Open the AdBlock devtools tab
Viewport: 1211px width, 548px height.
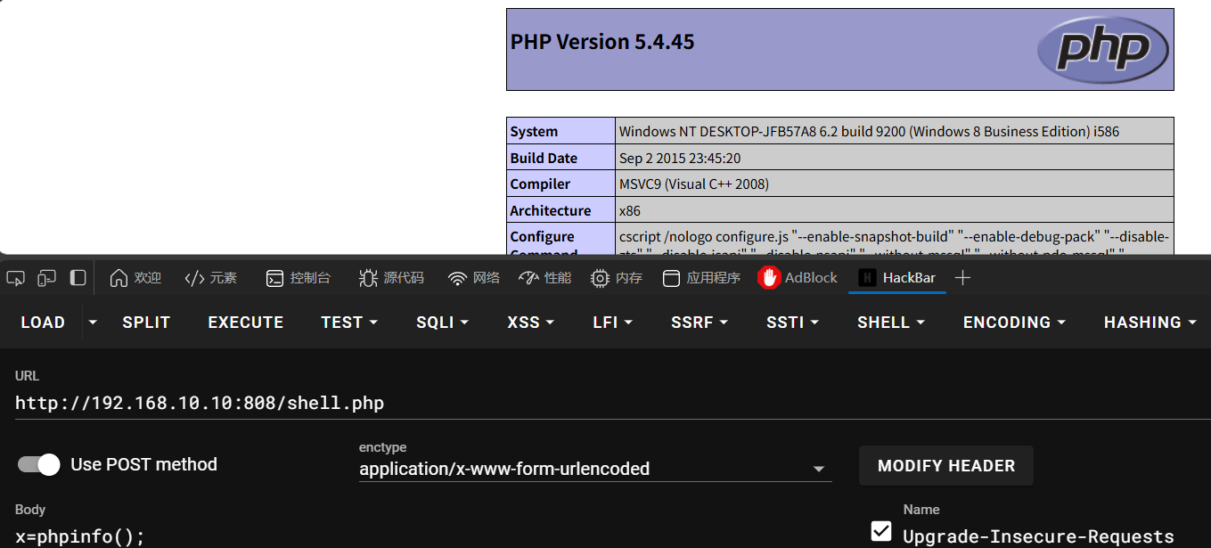[x=798, y=278]
